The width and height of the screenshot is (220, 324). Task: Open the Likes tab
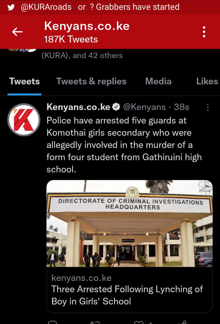(x=207, y=81)
